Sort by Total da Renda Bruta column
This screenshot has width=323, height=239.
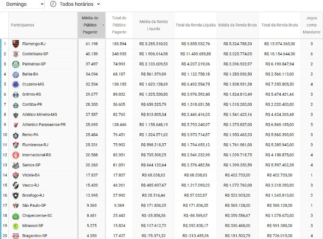tap(280, 25)
